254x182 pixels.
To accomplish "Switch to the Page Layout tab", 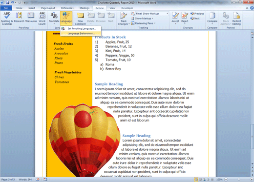I will (48, 8).
